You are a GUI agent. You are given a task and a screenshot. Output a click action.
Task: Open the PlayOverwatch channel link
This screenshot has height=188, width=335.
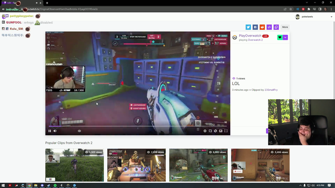click(x=250, y=36)
